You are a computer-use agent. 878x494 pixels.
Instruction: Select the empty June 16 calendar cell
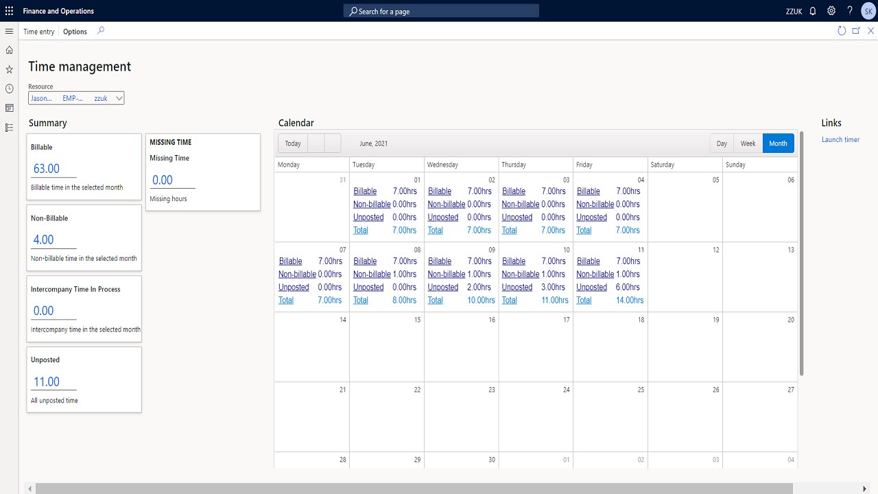[462, 347]
